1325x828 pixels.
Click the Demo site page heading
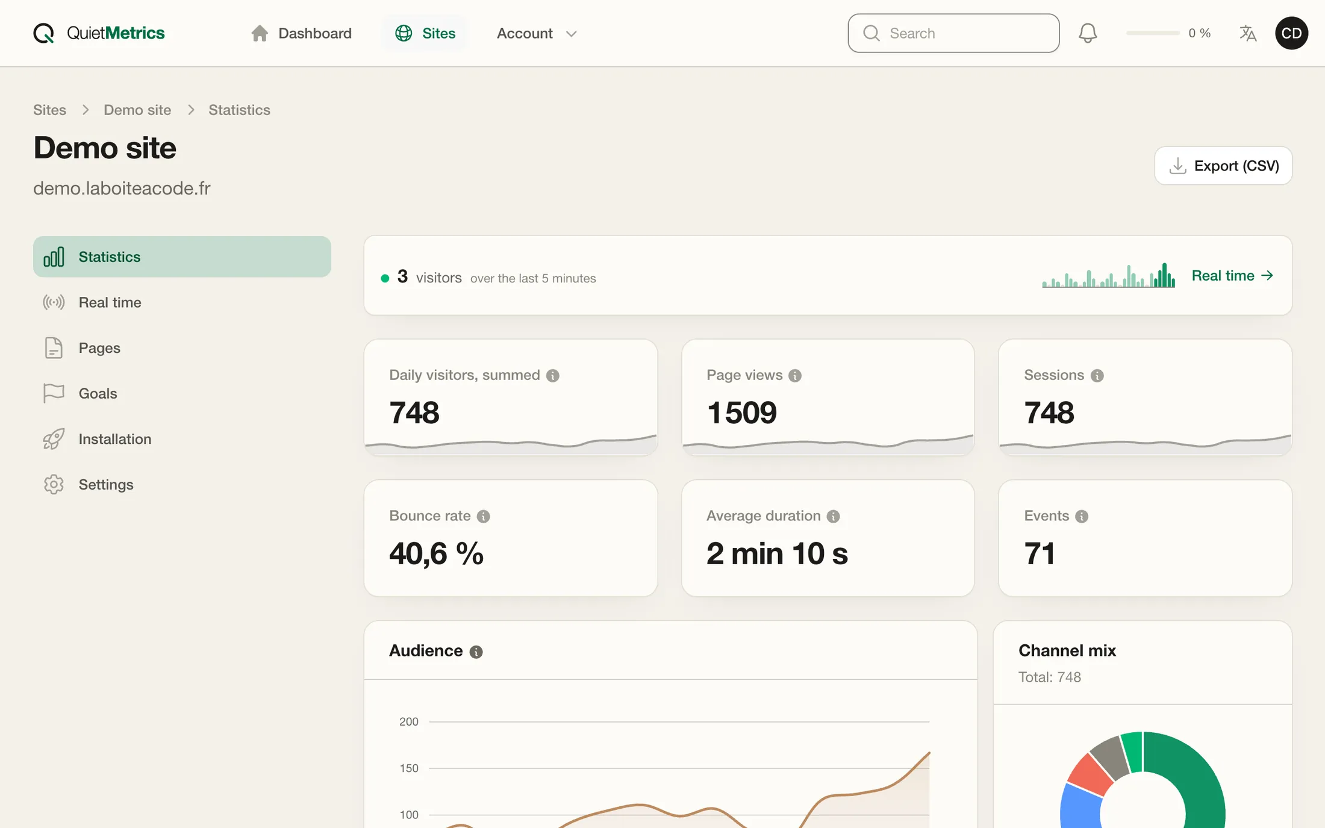105,148
